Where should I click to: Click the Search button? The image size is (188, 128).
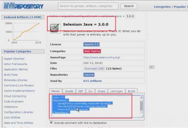(129, 6)
